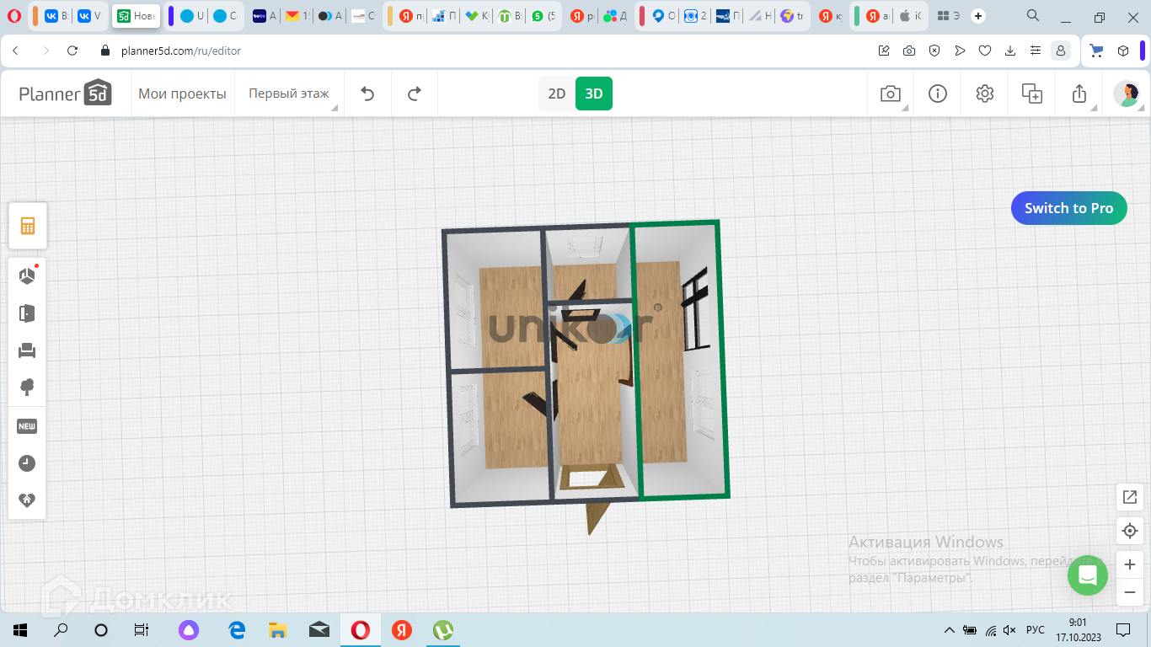The height and width of the screenshot is (647, 1151).
Task: Add page to bookmarks heart icon
Action: 985,51
